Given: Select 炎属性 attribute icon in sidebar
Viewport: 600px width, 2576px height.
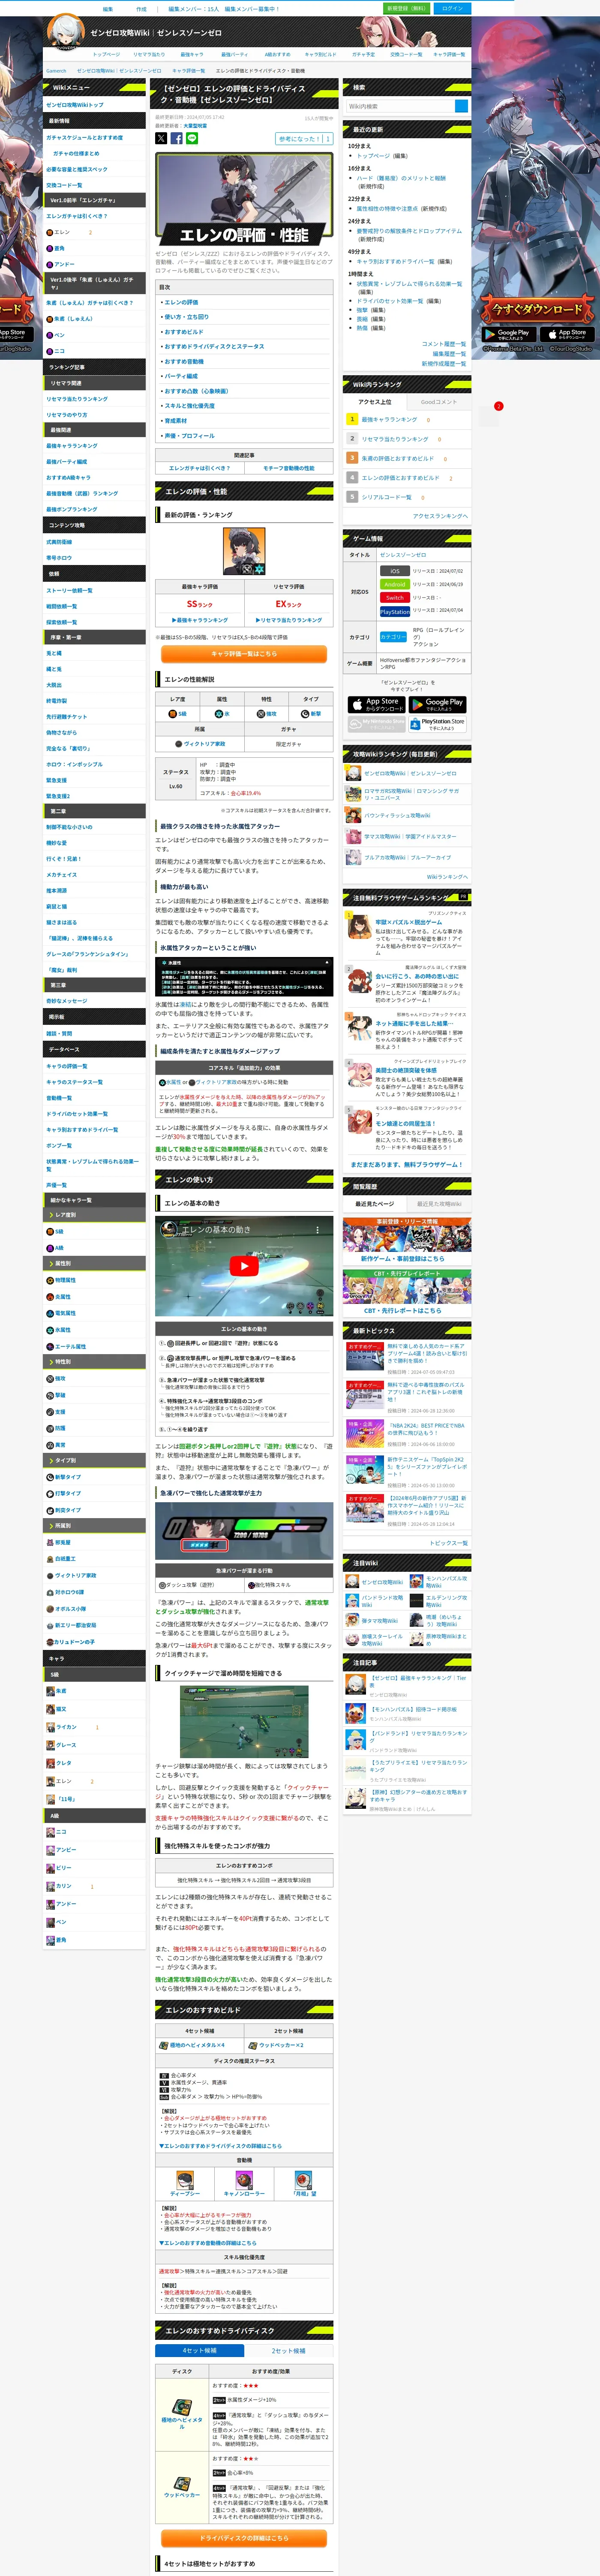Looking at the screenshot, I should tap(50, 1297).
